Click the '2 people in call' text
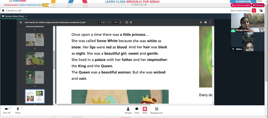Viewport: 268px width, 118px height. tap(13, 11)
